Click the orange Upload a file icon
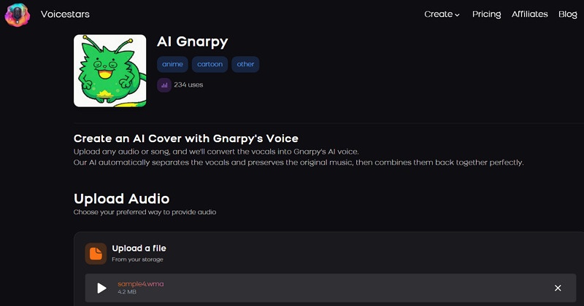 (x=96, y=254)
